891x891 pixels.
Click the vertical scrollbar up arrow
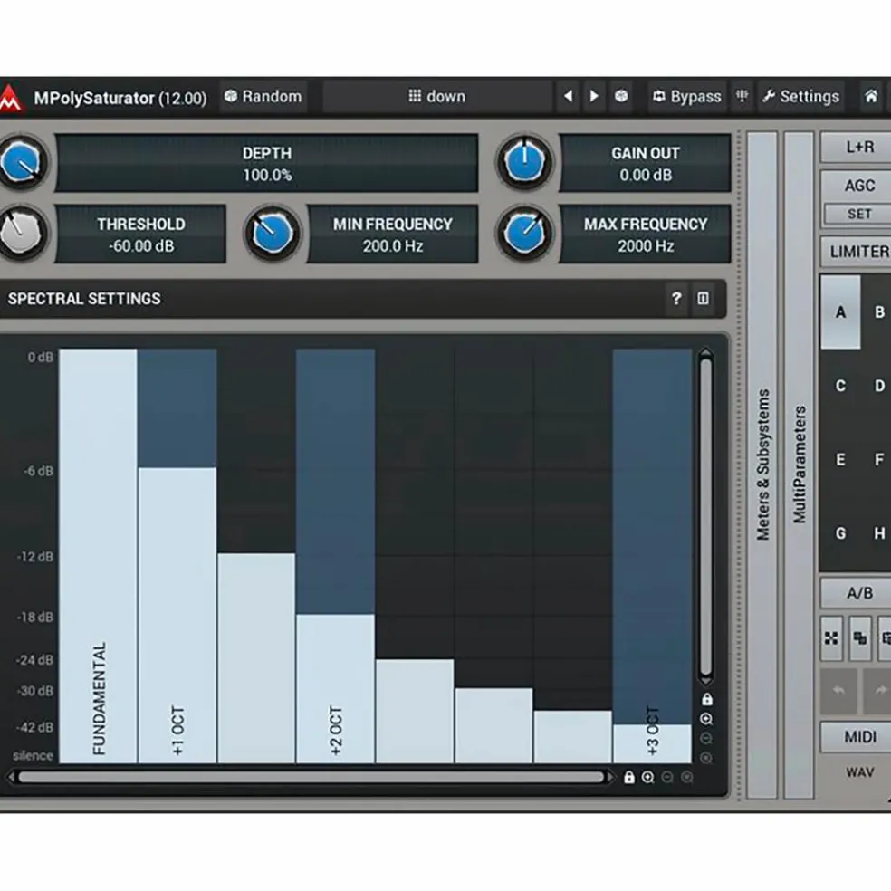706,353
